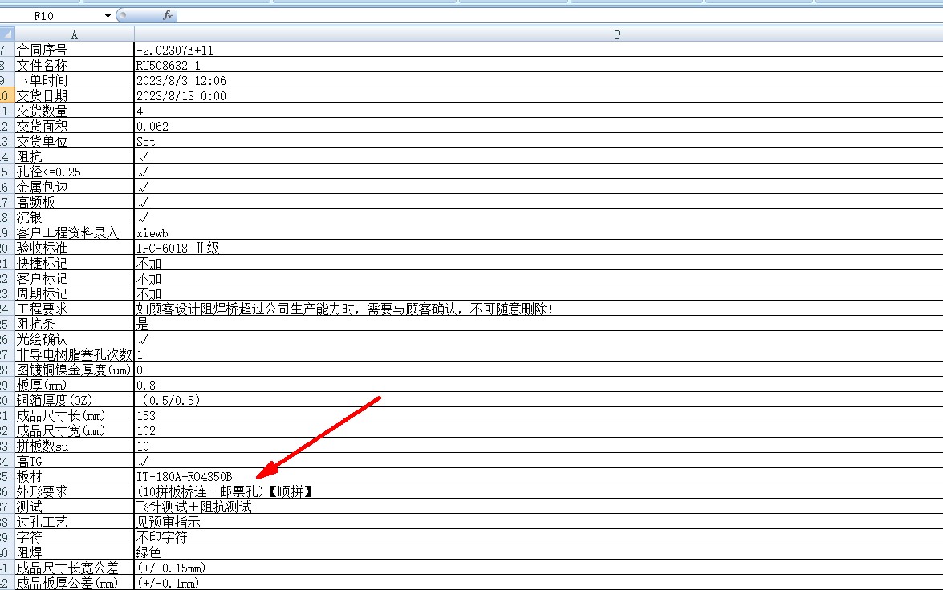Image resolution: width=943 pixels, height=590 pixels.
Task: Select cell with value 0.062
Action: pos(539,126)
